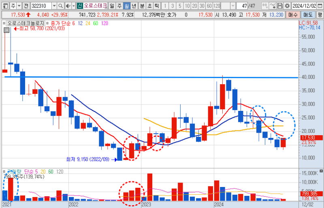This screenshot has height=208, width=324.
Task: Click small square before 종가 단순 legend
Action: click(47, 23)
